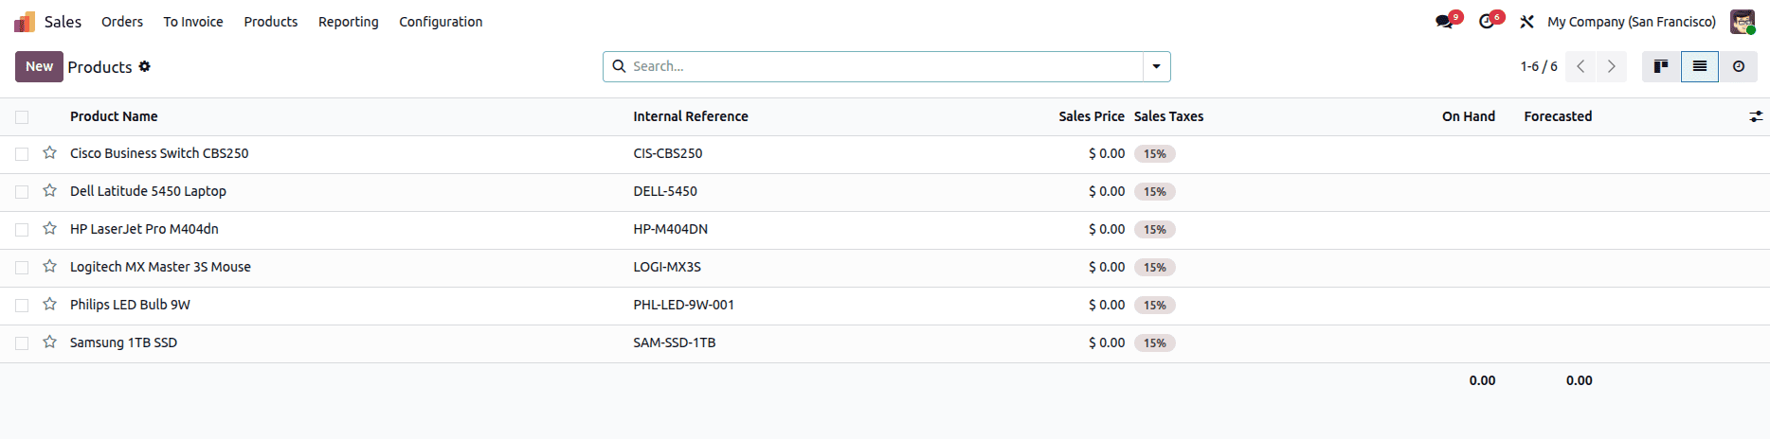
Task: Favorite the Dell Latitude 5450 Laptop star
Action: pos(50,190)
